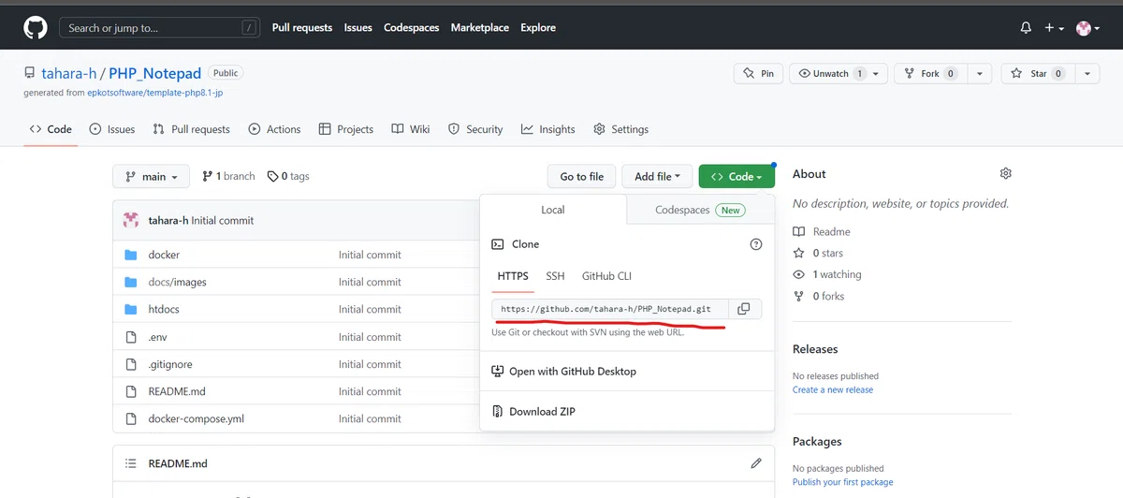Click the clone URL text field
1123x498 pixels.
pyautogui.click(x=610, y=309)
